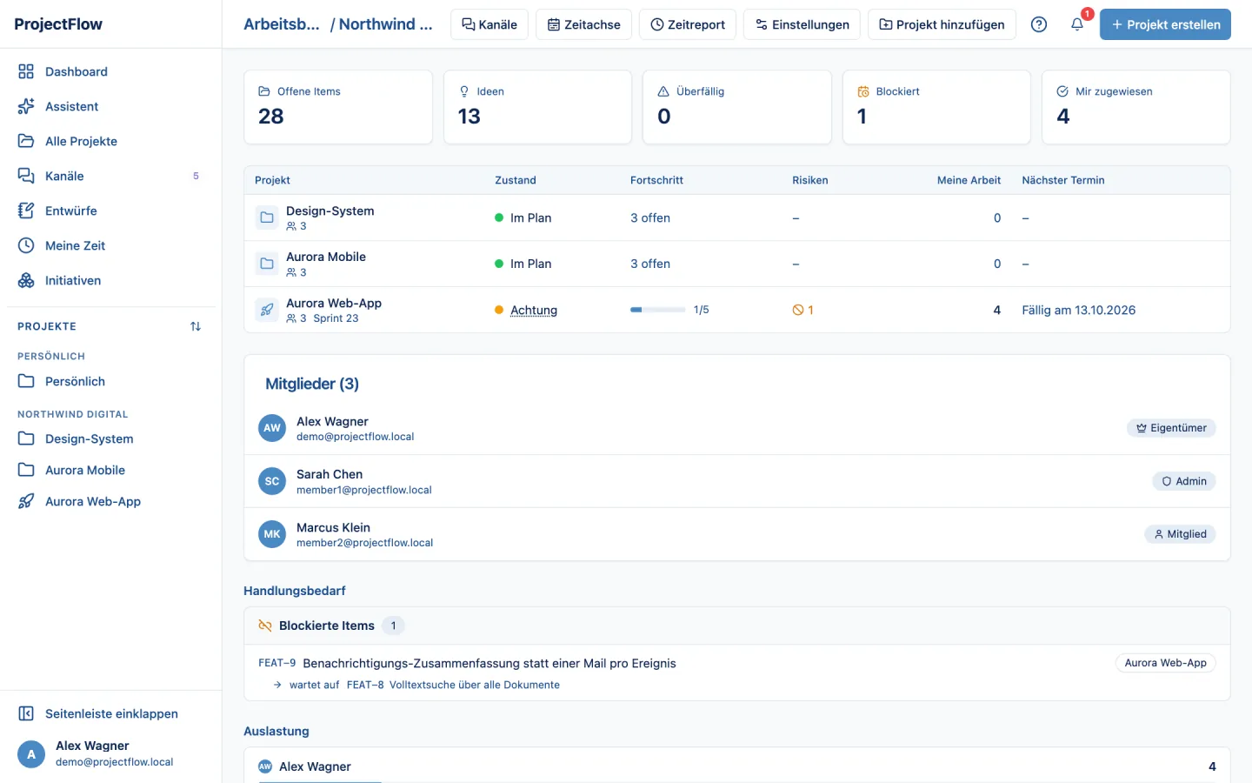Open Eigentümer role badge for Alex Wagner
The width and height of the screenshot is (1252, 783).
pyautogui.click(x=1171, y=428)
